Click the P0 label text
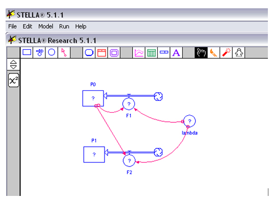Screen dimensions: 275x201 click(93, 85)
